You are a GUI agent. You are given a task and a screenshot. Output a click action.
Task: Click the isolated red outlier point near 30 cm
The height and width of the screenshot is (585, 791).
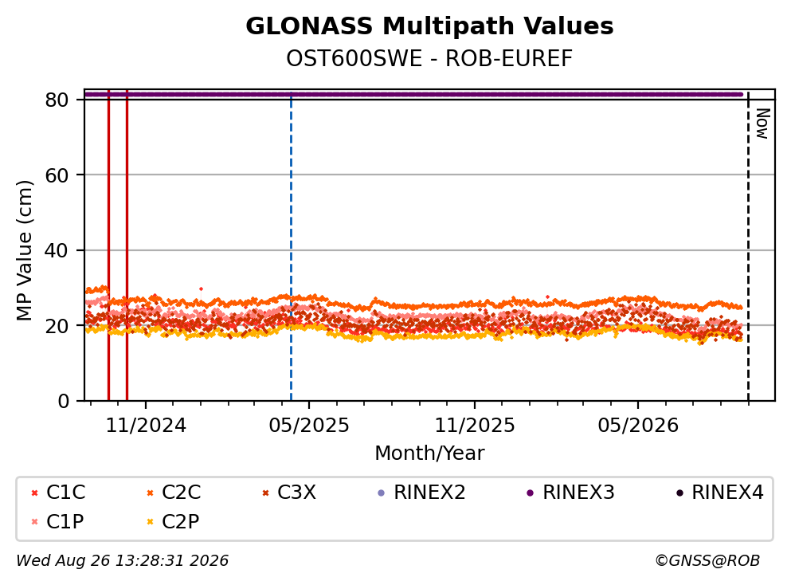point(201,289)
